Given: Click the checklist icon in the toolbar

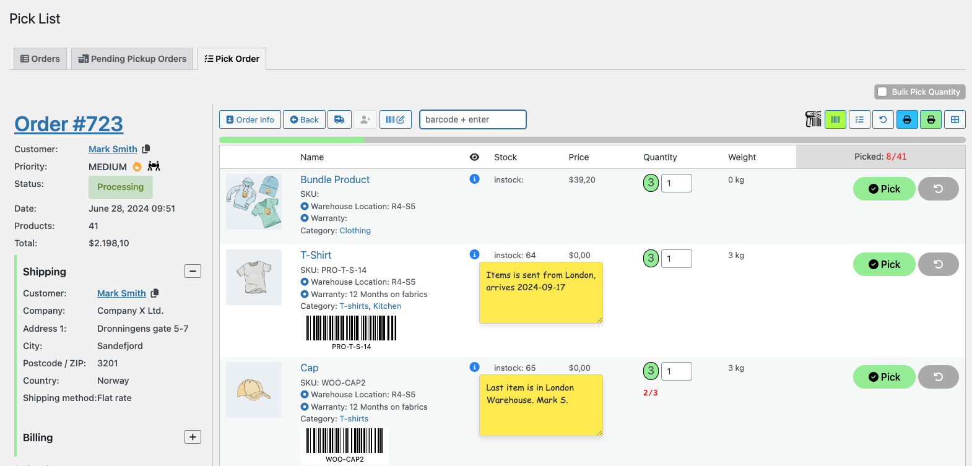Looking at the screenshot, I should (859, 119).
